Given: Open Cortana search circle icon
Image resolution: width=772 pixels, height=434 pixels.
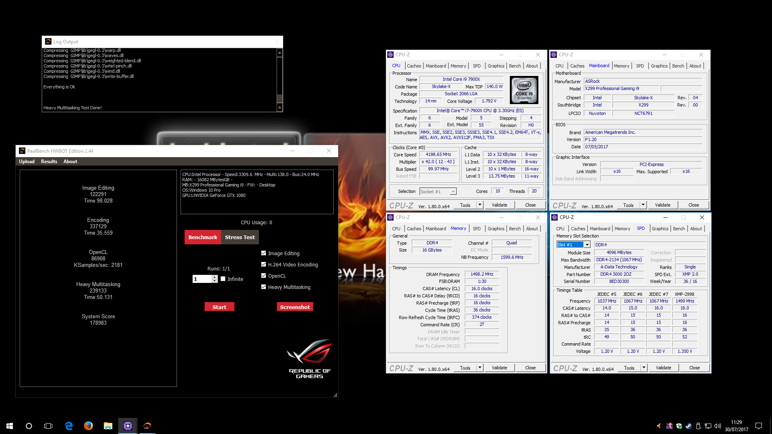Looking at the screenshot, I should tap(29, 426).
